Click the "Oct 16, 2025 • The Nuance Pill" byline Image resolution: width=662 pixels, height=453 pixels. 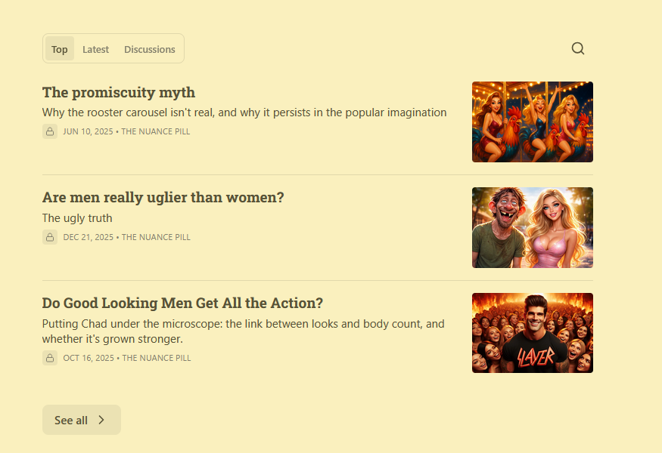(x=126, y=358)
